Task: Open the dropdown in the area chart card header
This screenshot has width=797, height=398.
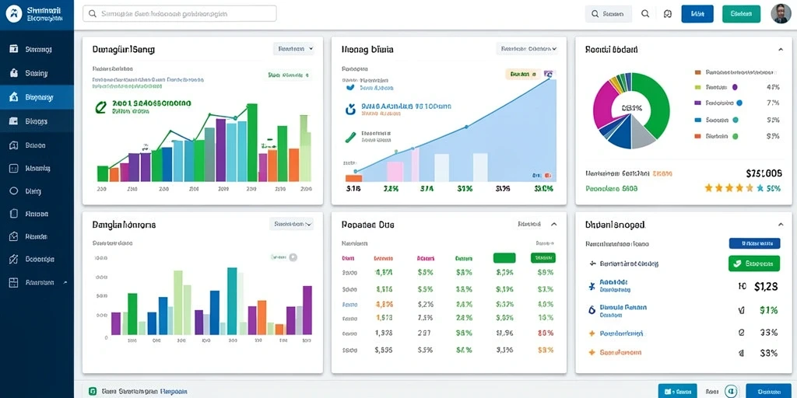Action: 527,49
